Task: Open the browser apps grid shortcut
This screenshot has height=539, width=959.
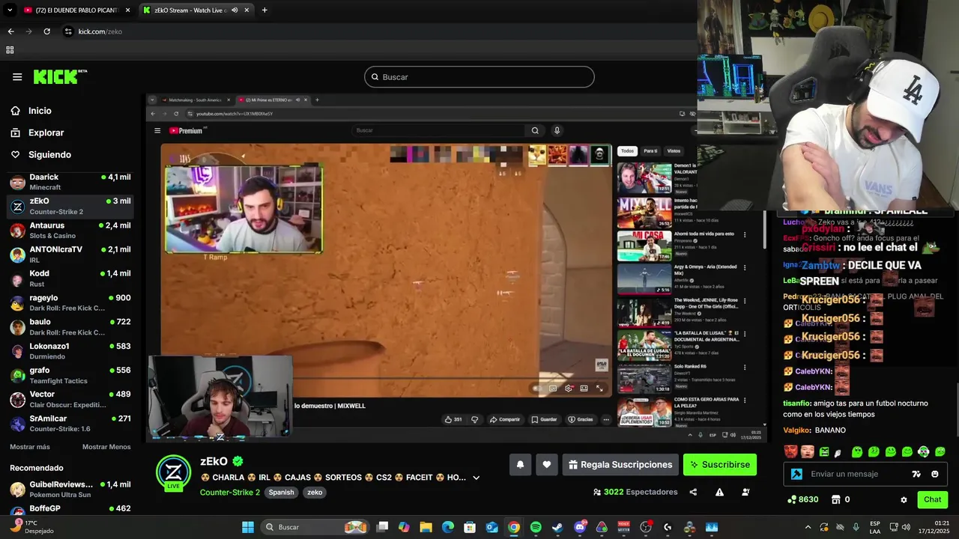Action: 10,50
